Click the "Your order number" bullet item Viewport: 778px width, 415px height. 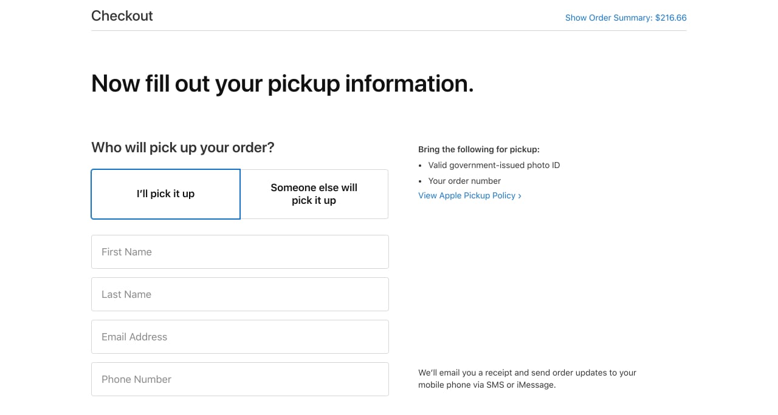pyautogui.click(x=464, y=181)
